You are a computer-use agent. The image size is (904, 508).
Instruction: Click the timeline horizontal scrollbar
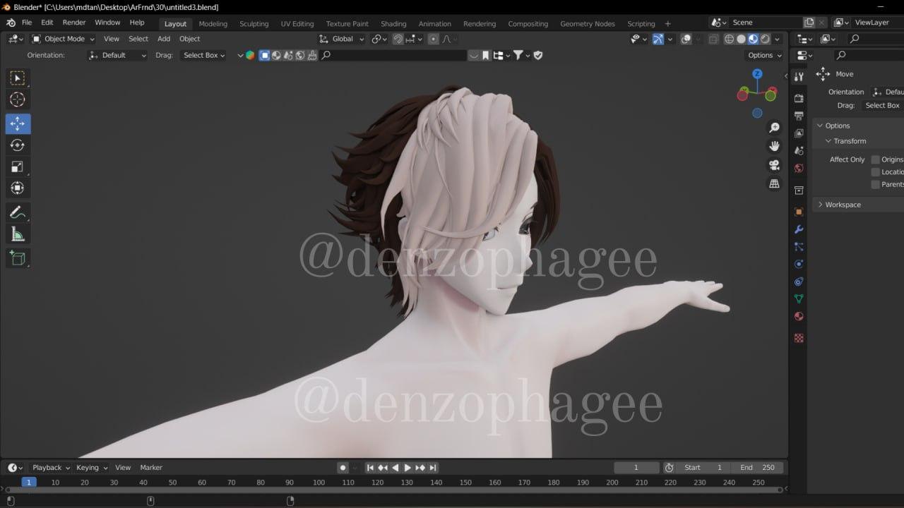pos(394,490)
